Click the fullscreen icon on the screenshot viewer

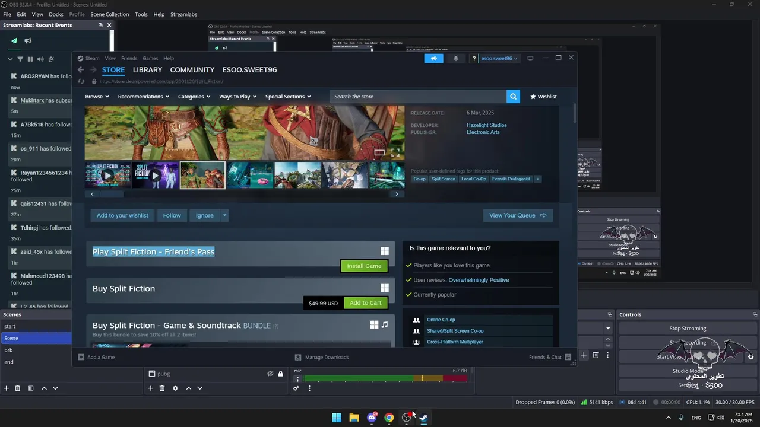[395, 152]
